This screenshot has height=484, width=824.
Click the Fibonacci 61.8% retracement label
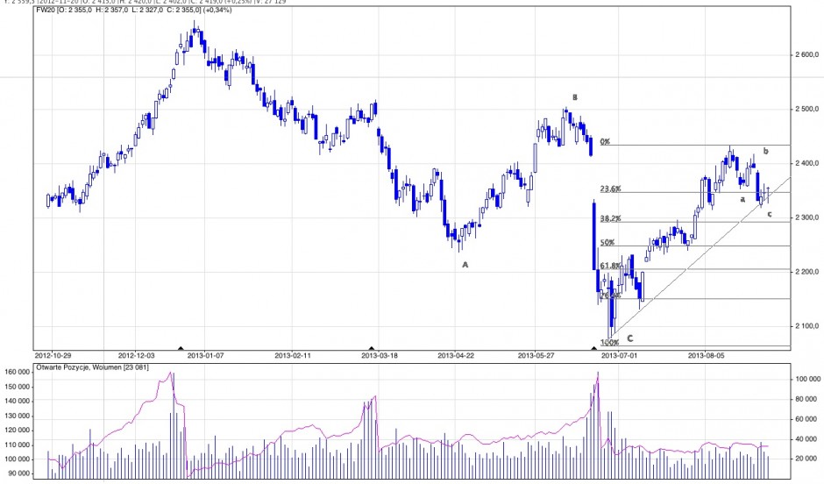(x=609, y=265)
